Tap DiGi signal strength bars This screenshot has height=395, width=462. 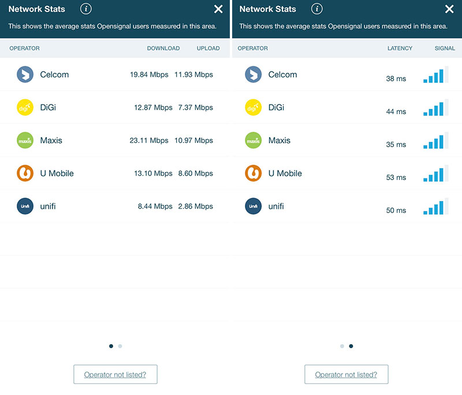coord(436,107)
